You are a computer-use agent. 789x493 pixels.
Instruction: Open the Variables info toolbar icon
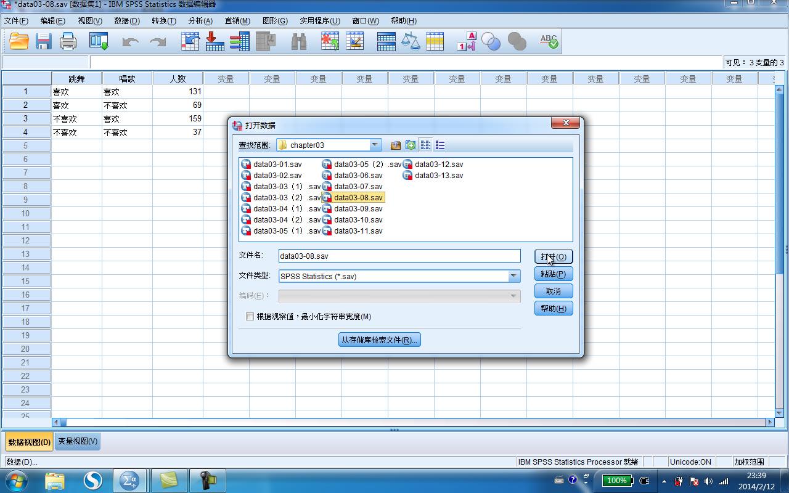(239, 41)
